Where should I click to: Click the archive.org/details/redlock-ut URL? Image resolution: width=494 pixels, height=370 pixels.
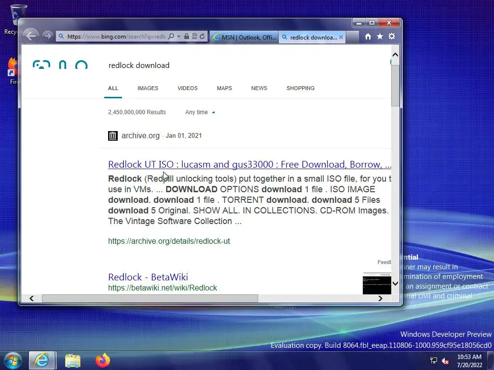point(169,241)
